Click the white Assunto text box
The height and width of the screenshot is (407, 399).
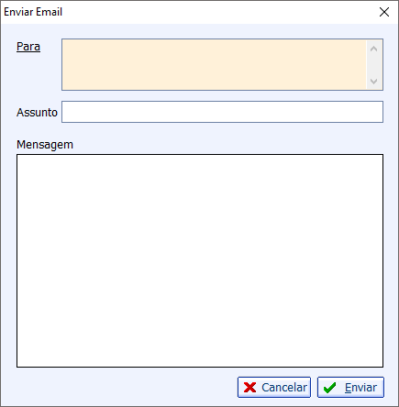(x=222, y=112)
